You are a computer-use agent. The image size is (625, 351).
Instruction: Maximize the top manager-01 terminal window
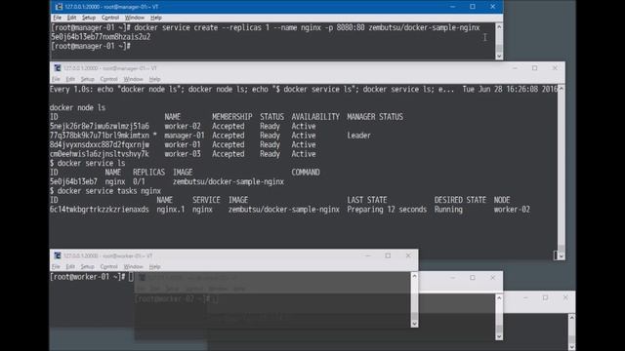473,7
